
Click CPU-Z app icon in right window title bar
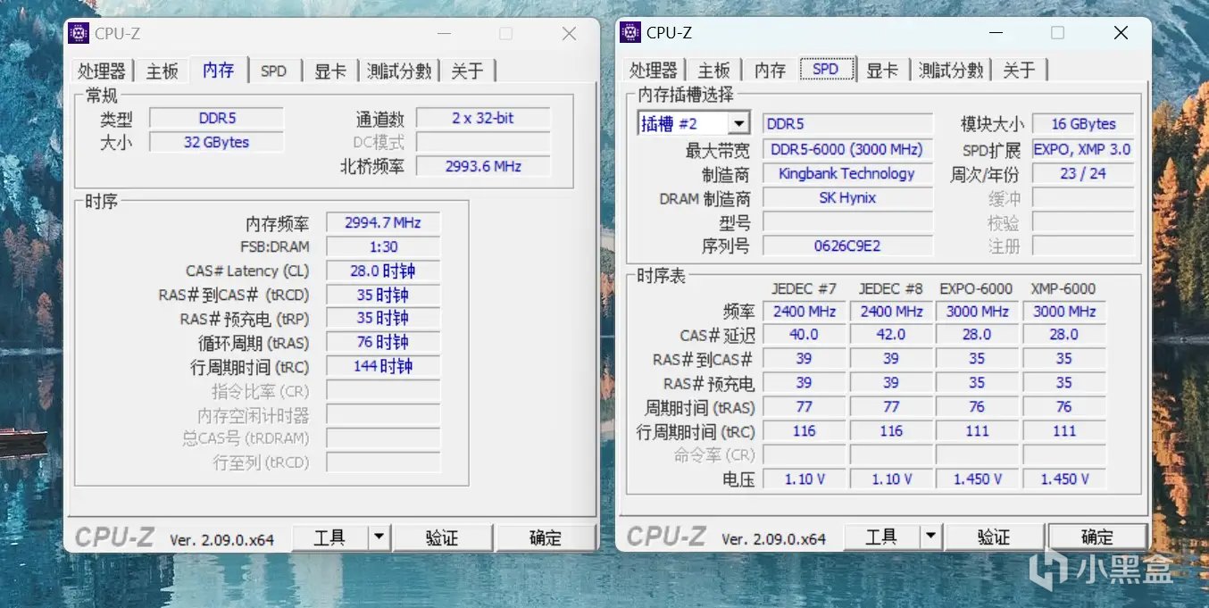630,33
